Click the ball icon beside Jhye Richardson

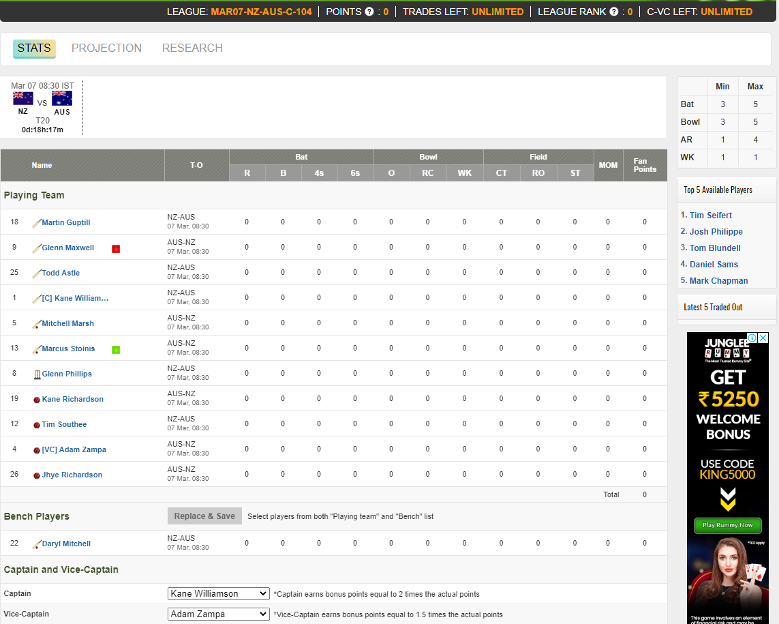(37, 475)
